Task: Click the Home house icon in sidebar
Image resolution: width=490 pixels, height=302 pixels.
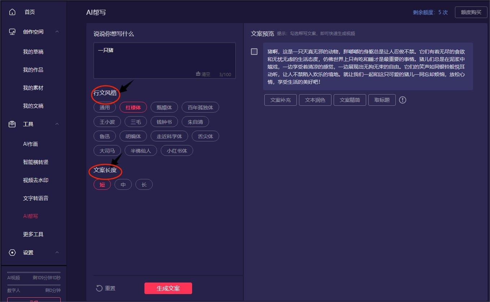Action: point(12,12)
